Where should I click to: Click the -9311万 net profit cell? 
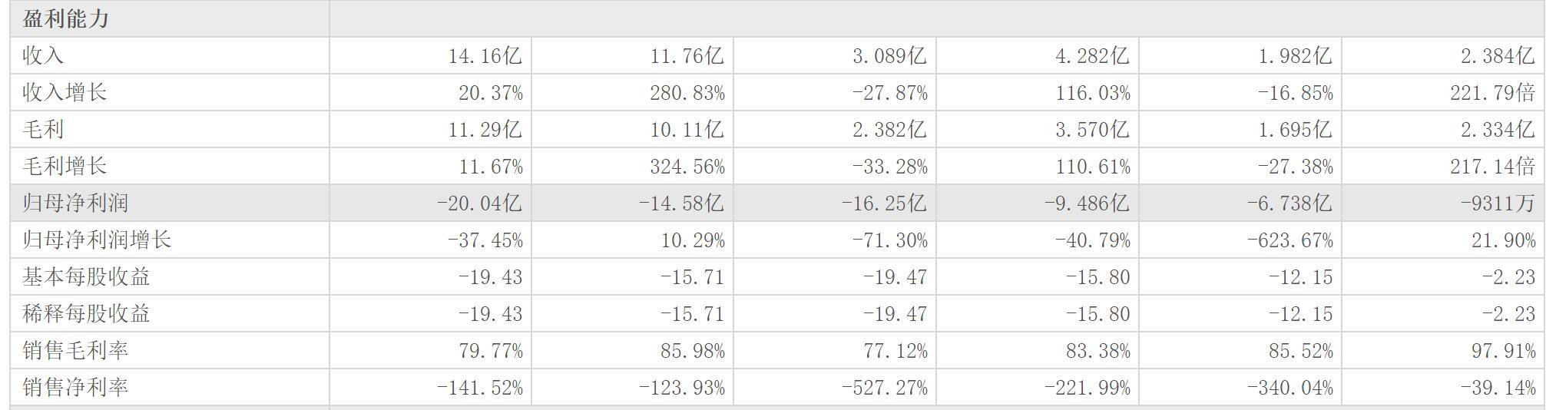click(x=1498, y=203)
